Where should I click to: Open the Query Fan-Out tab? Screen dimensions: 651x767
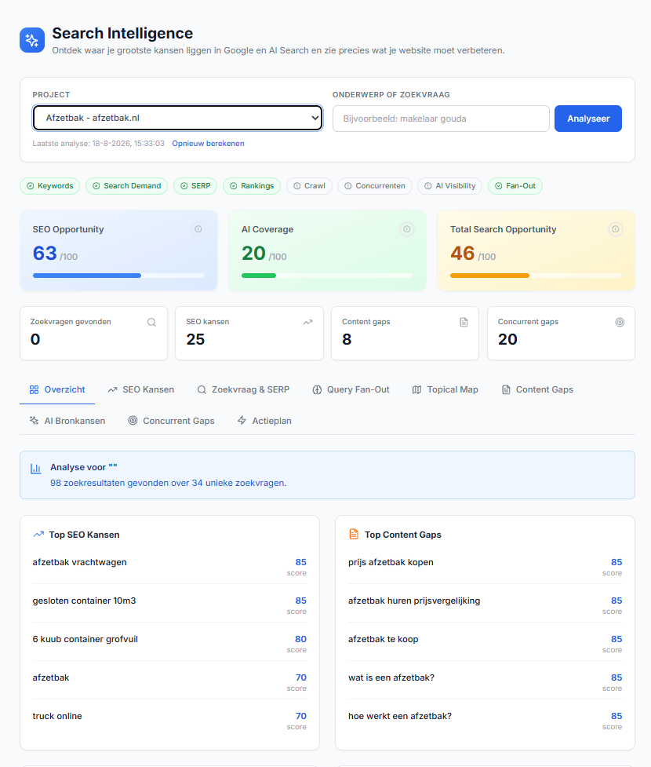(x=351, y=389)
